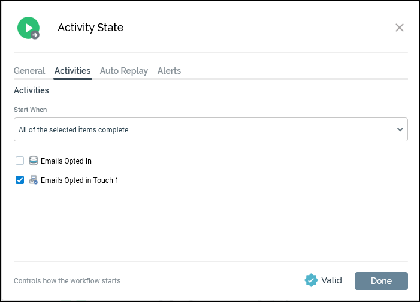This screenshot has height=302, width=420.
Task: Open the Start When combo box
Action: (x=204, y=129)
